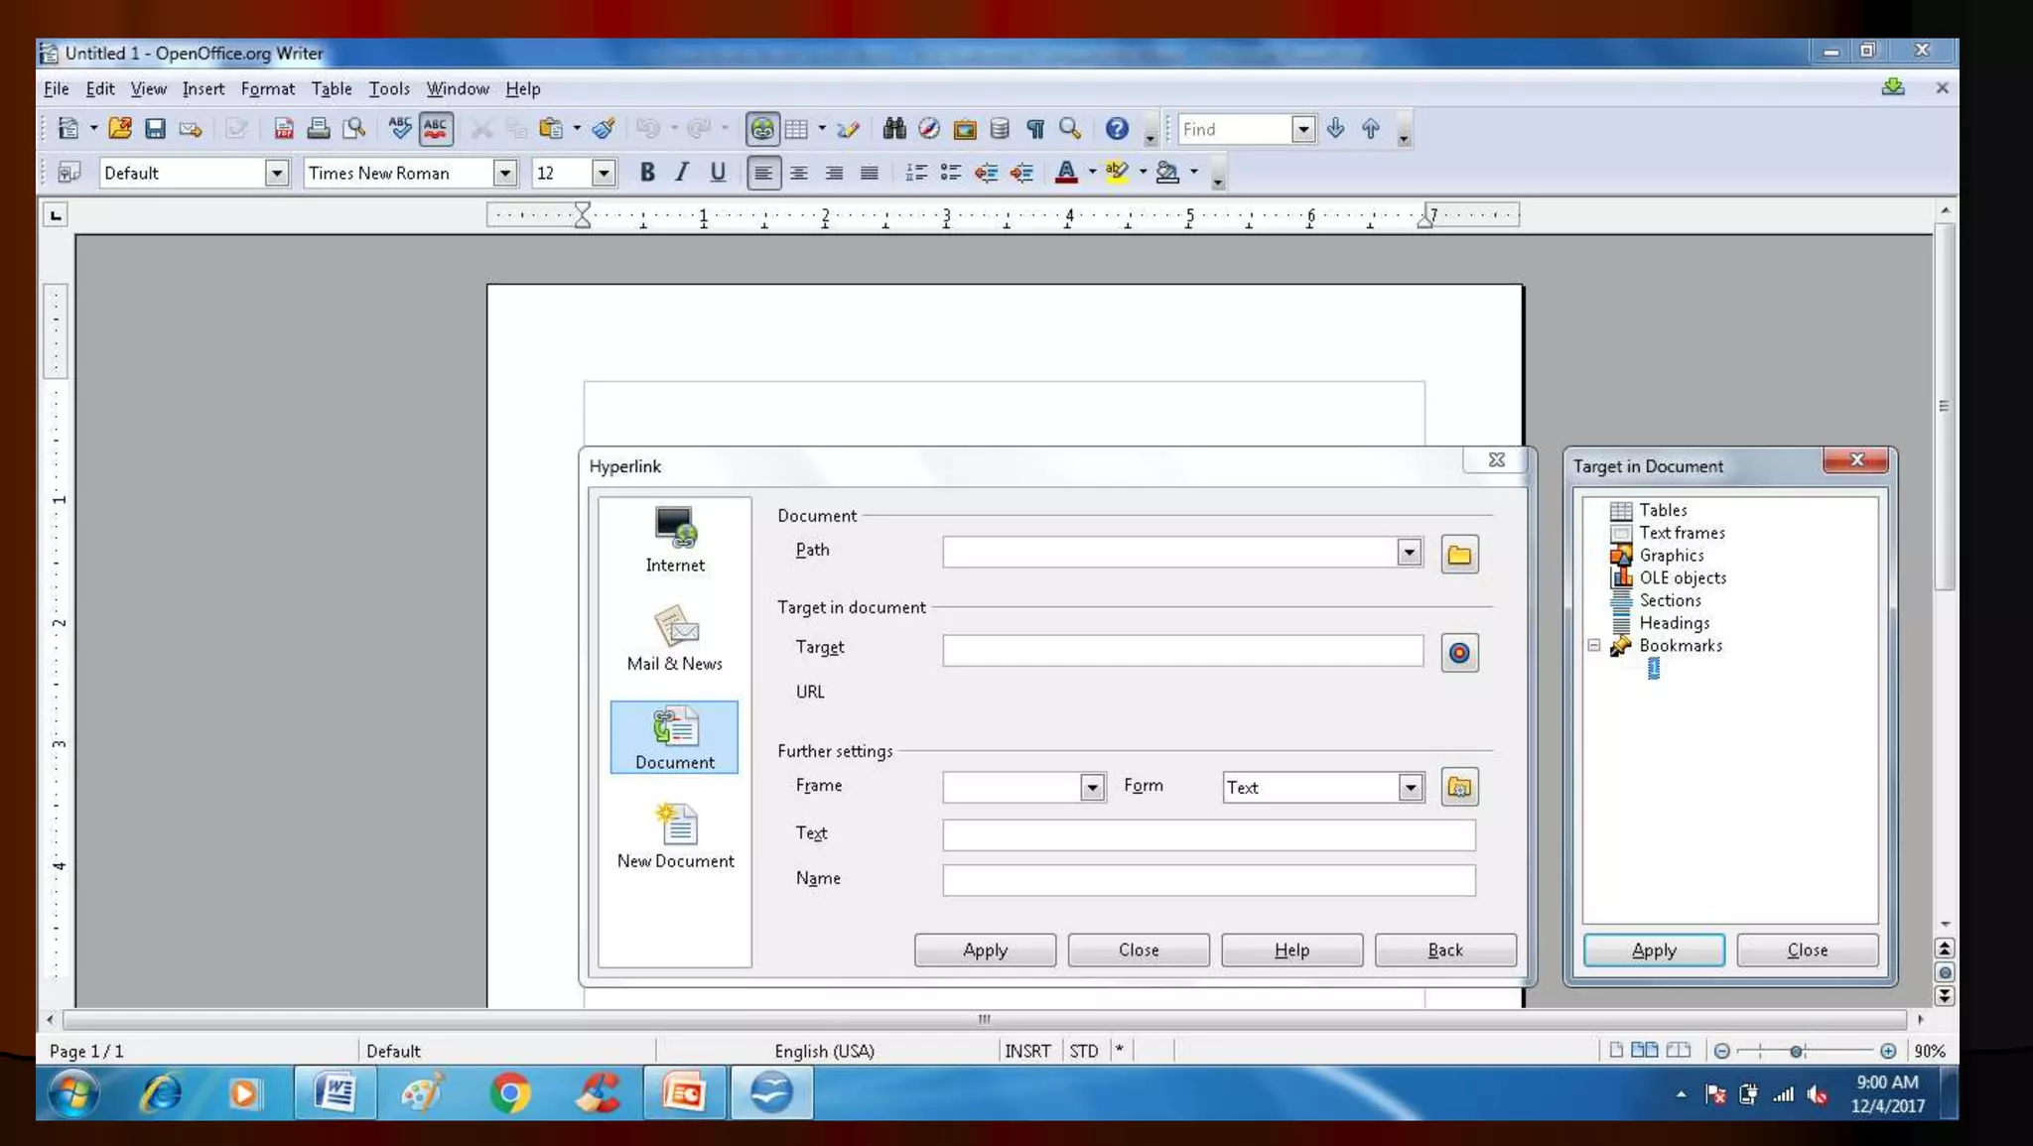
Task: Toggle Bold formatting
Action: coord(647,173)
